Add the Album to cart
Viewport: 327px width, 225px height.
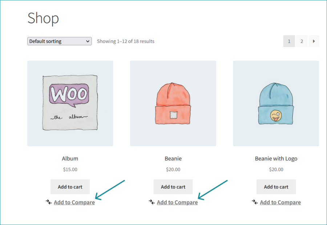pyautogui.click(x=70, y=187)
